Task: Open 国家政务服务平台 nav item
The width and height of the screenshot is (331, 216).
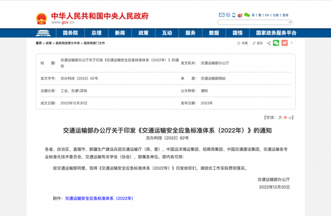Action: click(x=276, y=33)
